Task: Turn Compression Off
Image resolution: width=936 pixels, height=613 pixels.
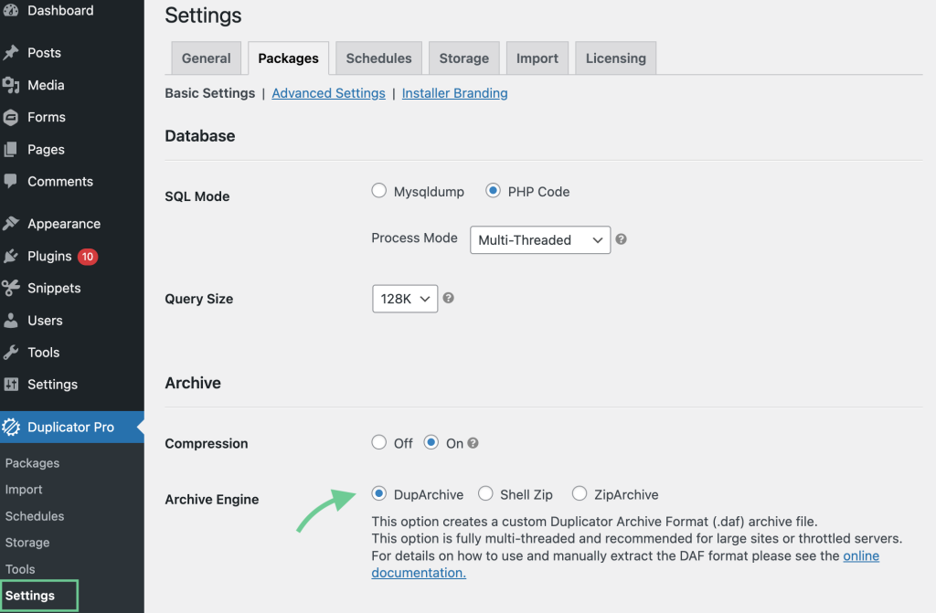Action: 379,442
